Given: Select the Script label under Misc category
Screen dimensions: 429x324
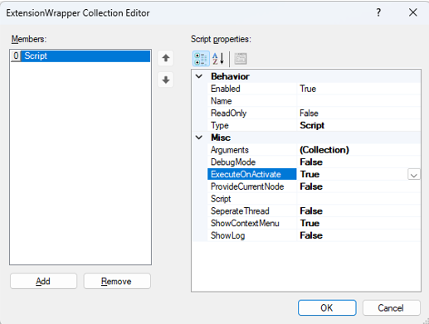Looking at the screenshot, I should 221,199.
